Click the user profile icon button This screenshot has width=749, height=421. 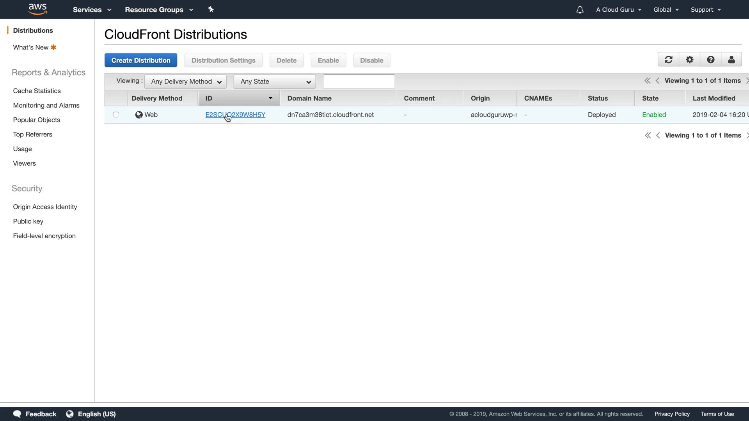pyautogui.click(x=731, y=60)
